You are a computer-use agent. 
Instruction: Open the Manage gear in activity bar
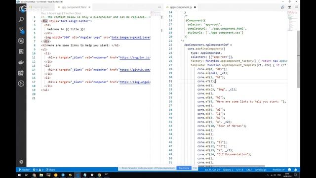(21, 162)
